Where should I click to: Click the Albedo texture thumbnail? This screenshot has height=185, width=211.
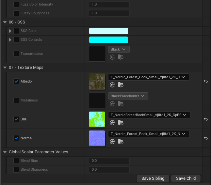97,82
